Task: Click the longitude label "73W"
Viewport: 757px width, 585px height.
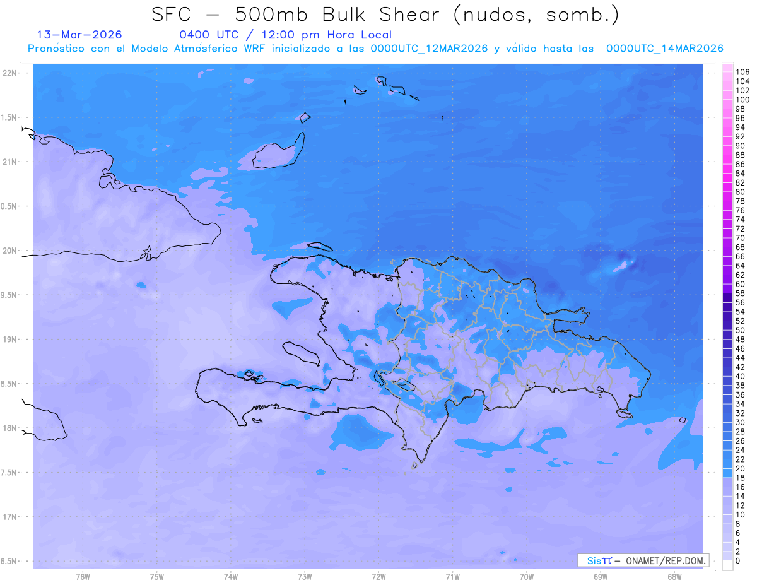Action: point(305,576)
